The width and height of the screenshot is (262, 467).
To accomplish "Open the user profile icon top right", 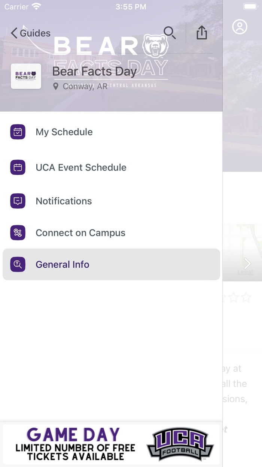I will pos(240,27).
